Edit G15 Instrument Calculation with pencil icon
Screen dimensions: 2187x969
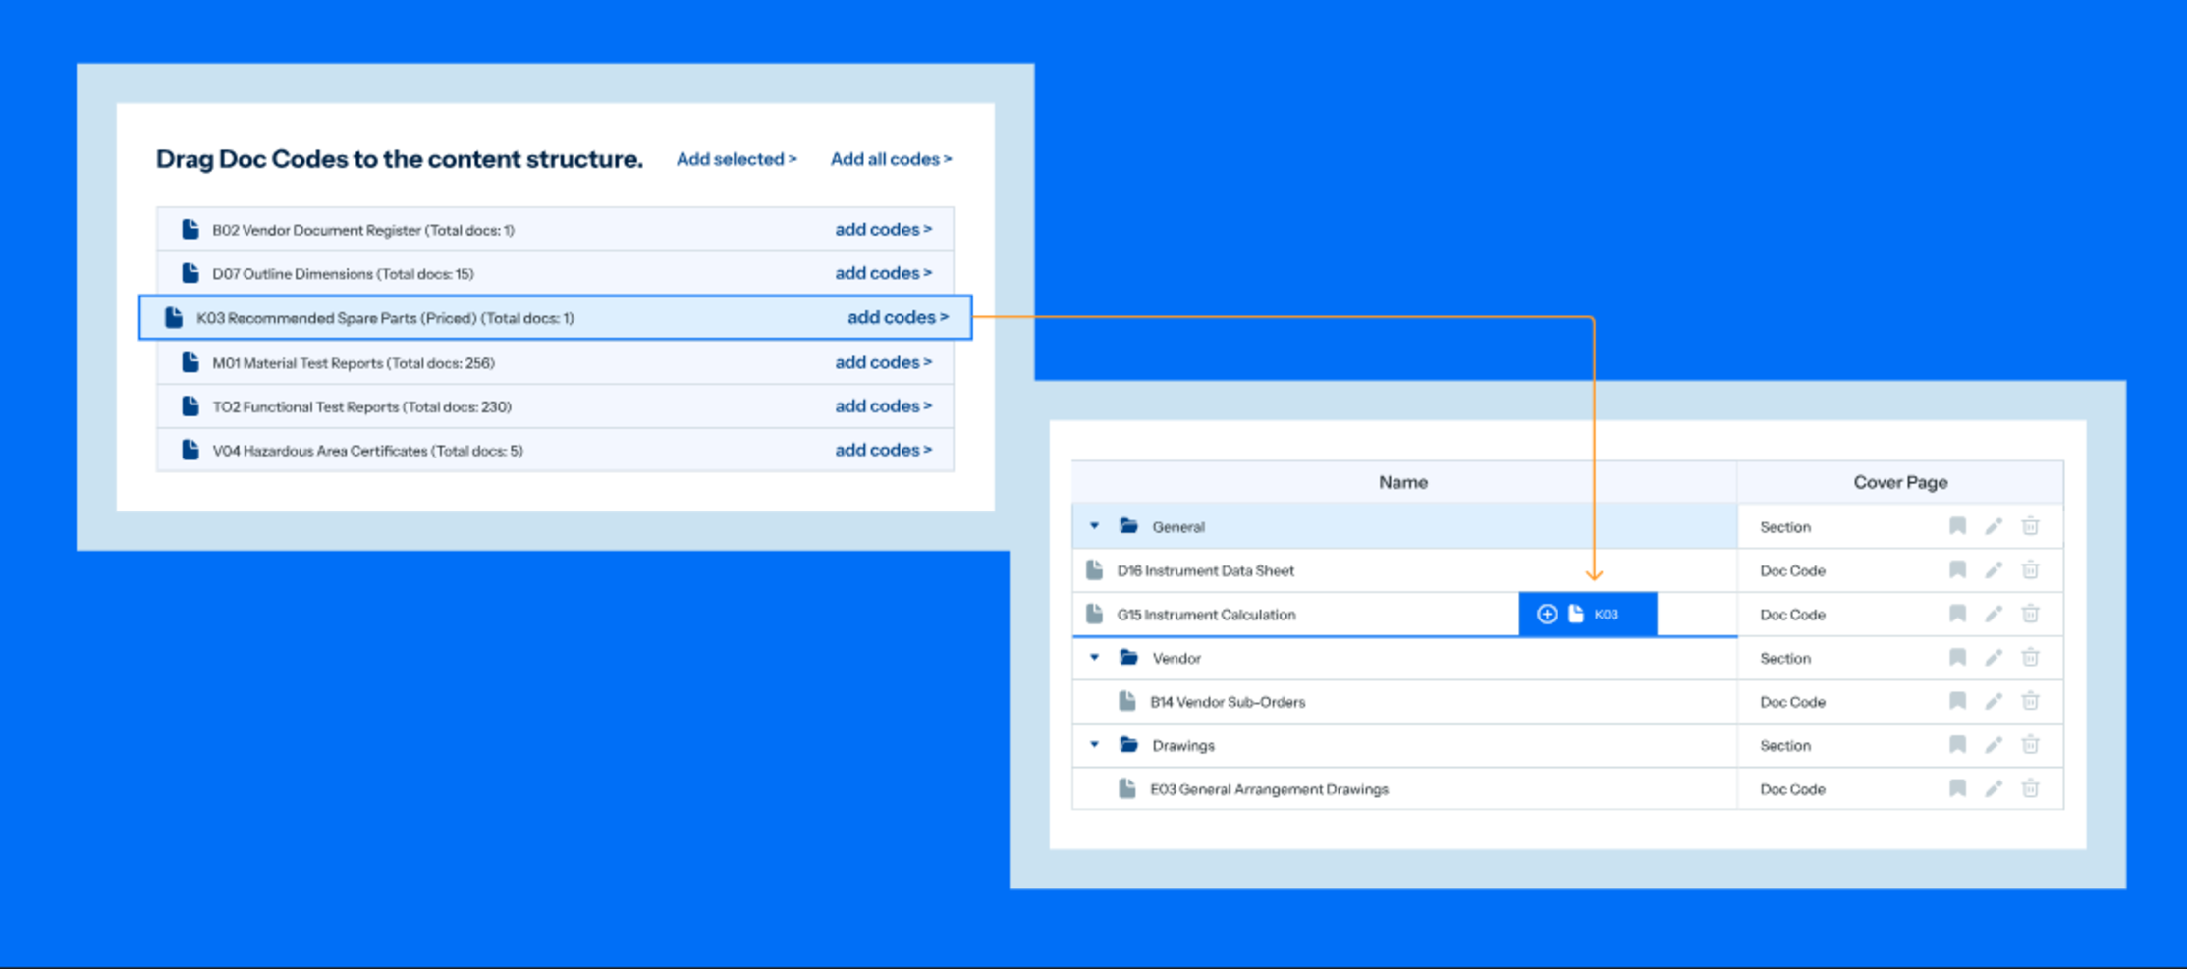1994,614
